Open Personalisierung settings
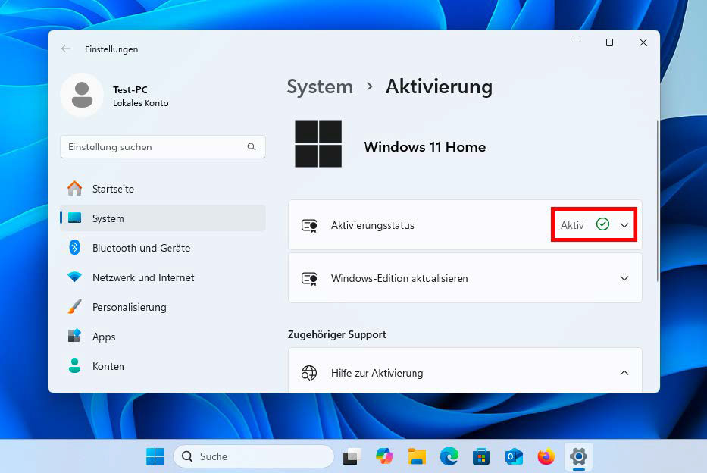This screenshot has height=473, width=707. (x=163, y=306)
